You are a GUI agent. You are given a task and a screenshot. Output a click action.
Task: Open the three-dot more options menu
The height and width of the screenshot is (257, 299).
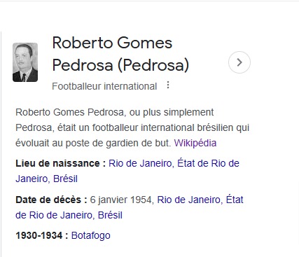[x=168, y=85]
